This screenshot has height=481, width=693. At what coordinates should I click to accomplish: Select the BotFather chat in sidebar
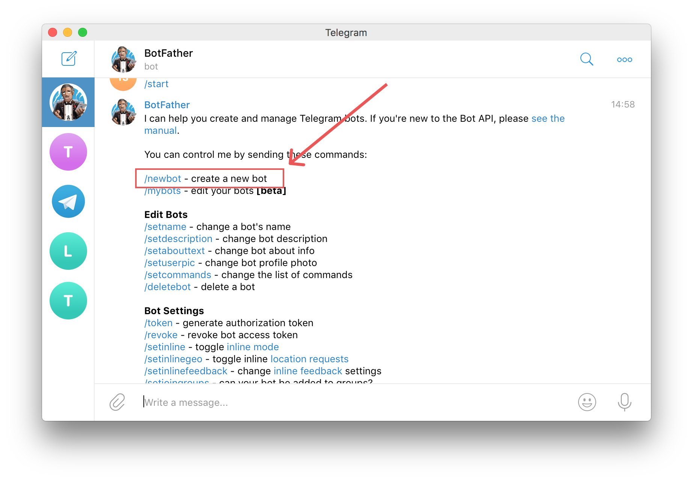(68, 102)
